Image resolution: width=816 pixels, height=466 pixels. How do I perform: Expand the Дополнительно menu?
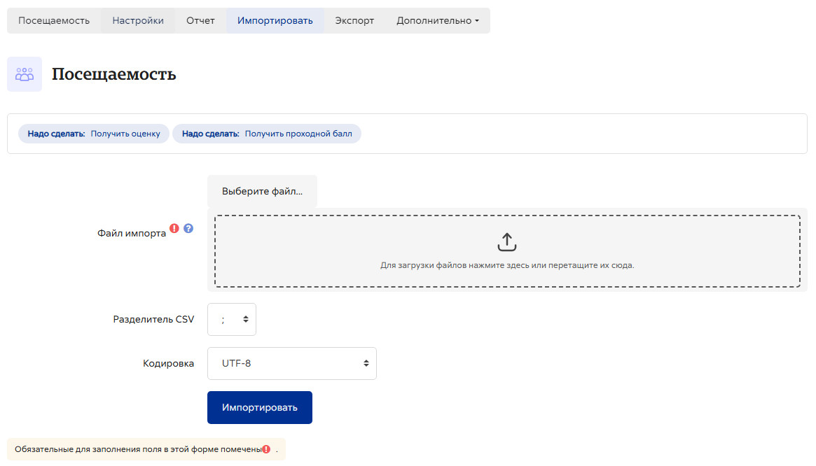pyautogui.click(x=438, y=21)
